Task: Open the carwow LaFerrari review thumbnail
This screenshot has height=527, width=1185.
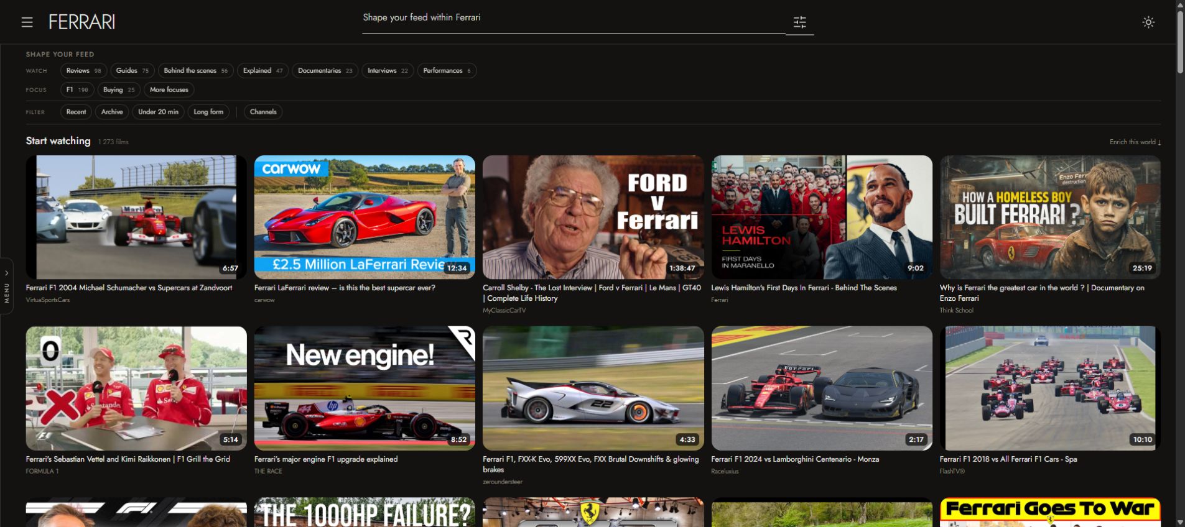Action: point(365,218)
